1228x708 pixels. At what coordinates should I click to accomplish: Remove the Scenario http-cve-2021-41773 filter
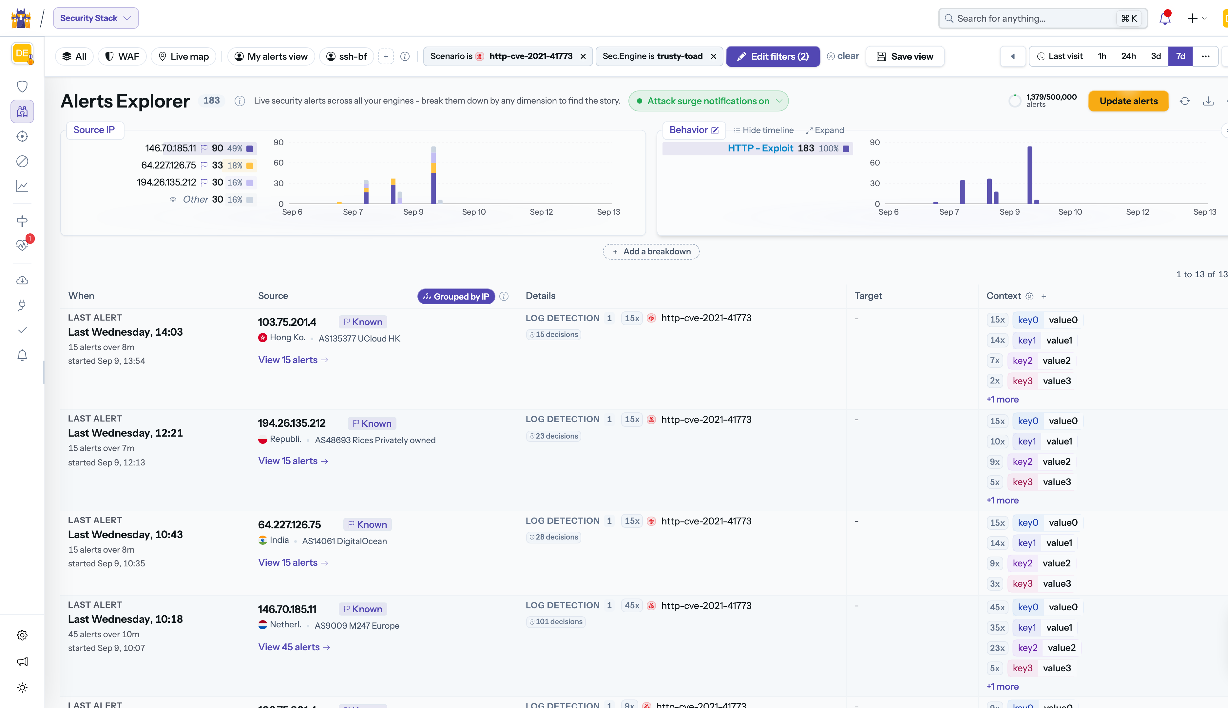tap(583, 56)
